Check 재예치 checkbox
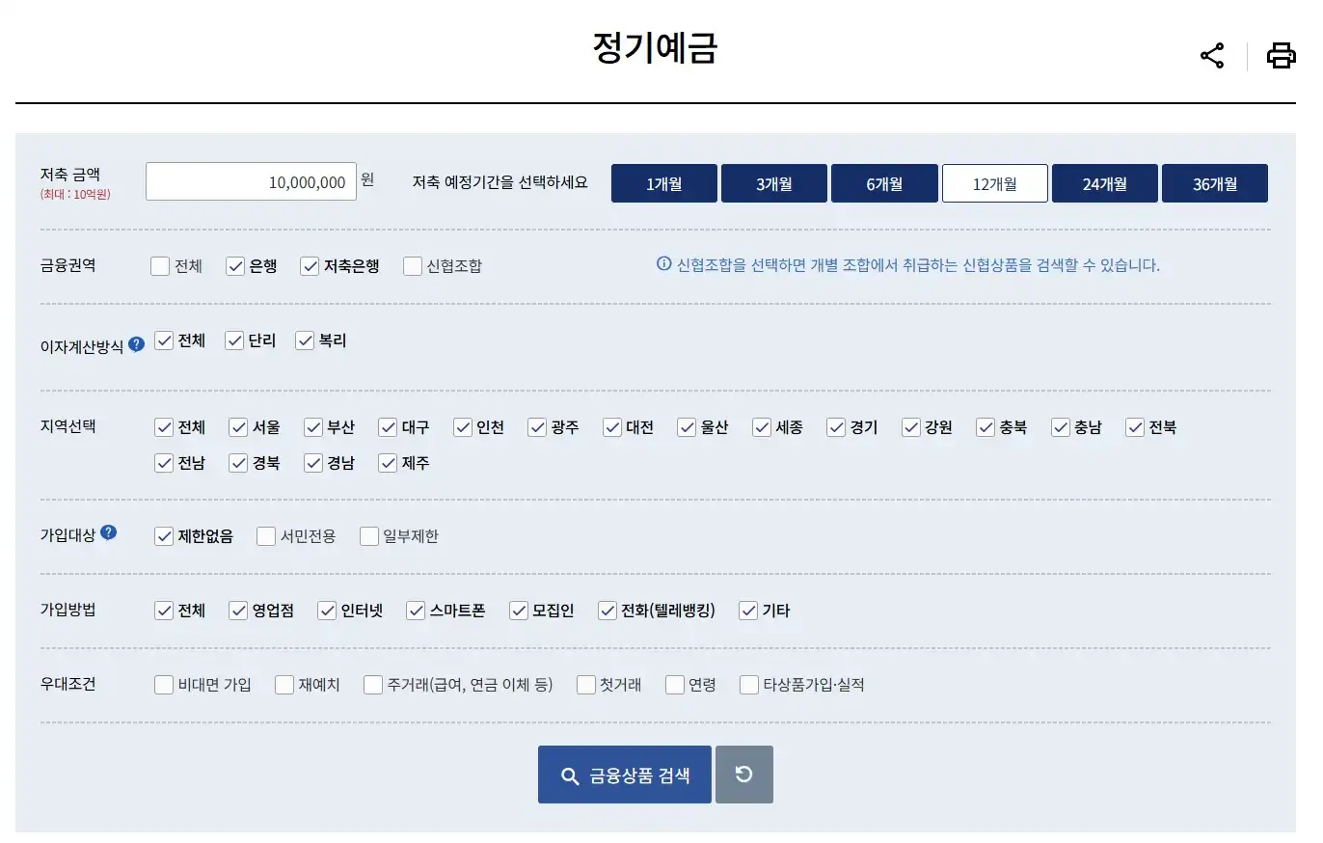This screenshot has width=1323, height=843. click(x=284, y=685)
